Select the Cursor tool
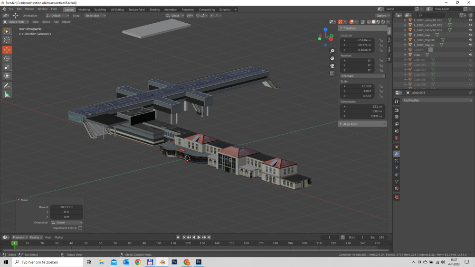 (x=7, y=40)
